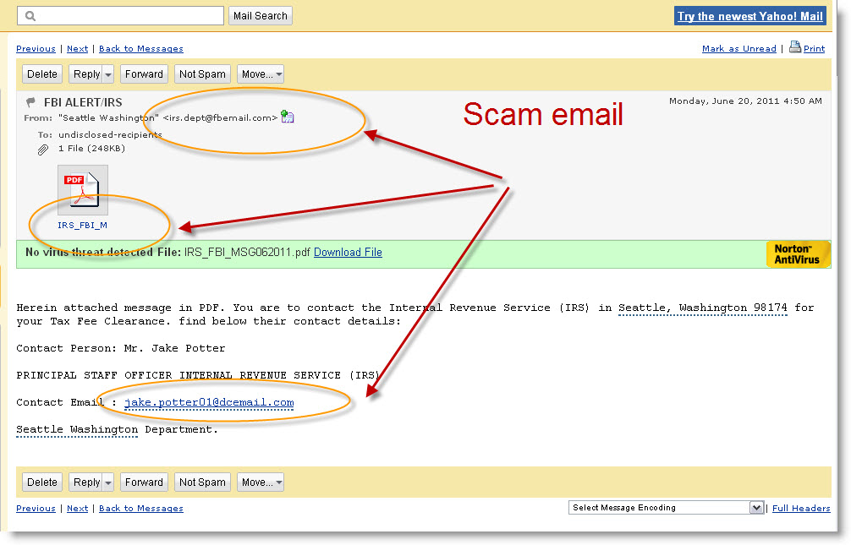The width and height of the screenshot is (851, 545).
Task: Click top Back to Messages link
Action: [141, 49]
